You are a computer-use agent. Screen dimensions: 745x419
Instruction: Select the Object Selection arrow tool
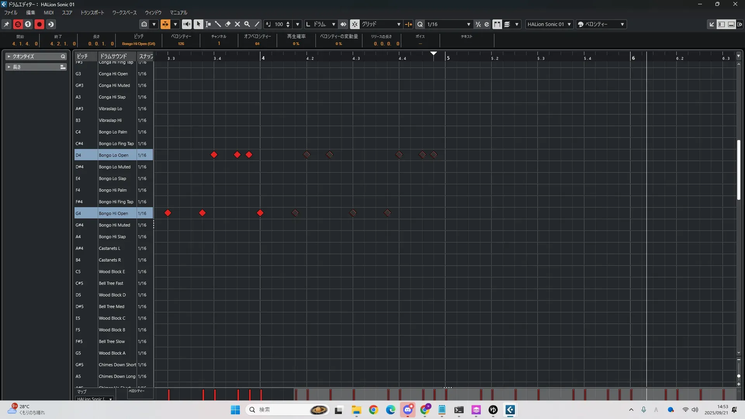198,24
